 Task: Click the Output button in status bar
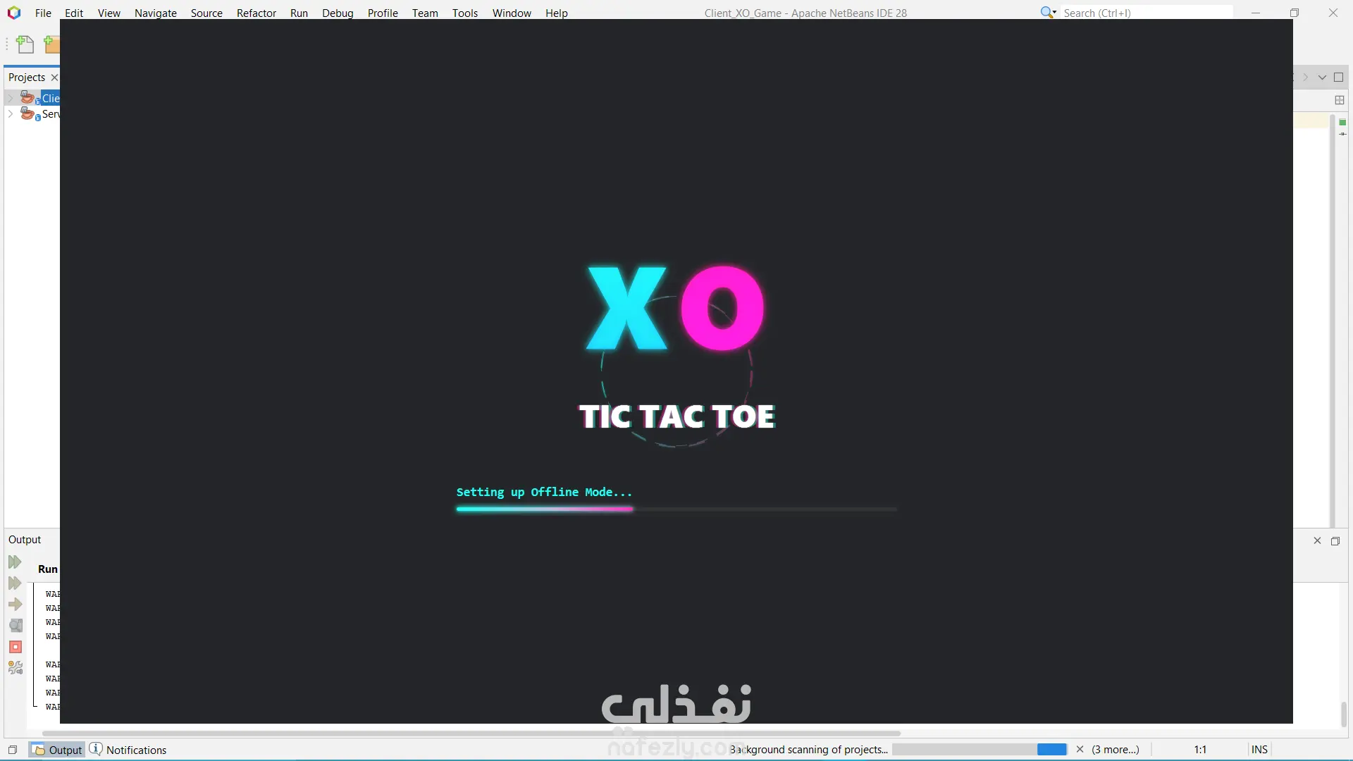[x=58, y=750]
